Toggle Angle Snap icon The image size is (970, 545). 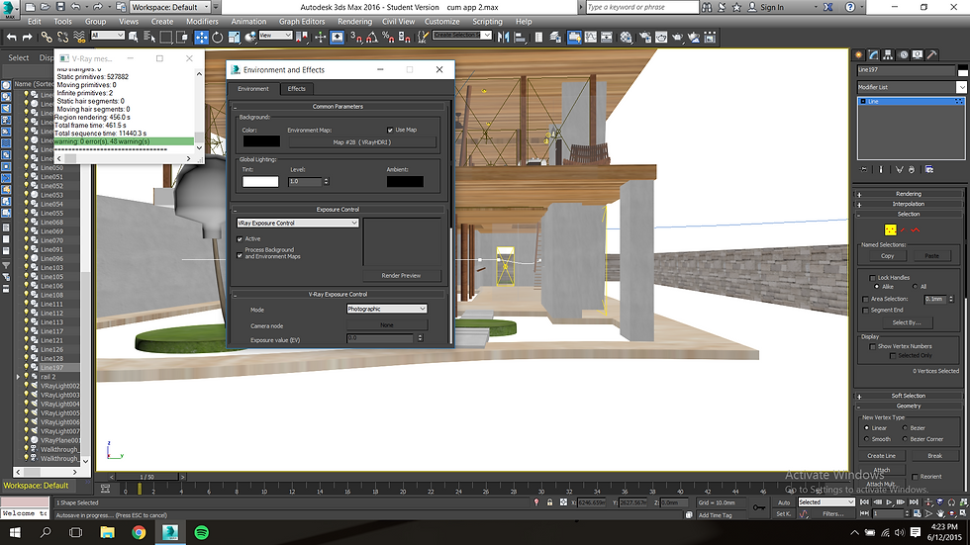click(x=372, y=37)
